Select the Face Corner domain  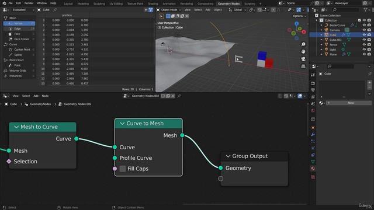[19, 39]
